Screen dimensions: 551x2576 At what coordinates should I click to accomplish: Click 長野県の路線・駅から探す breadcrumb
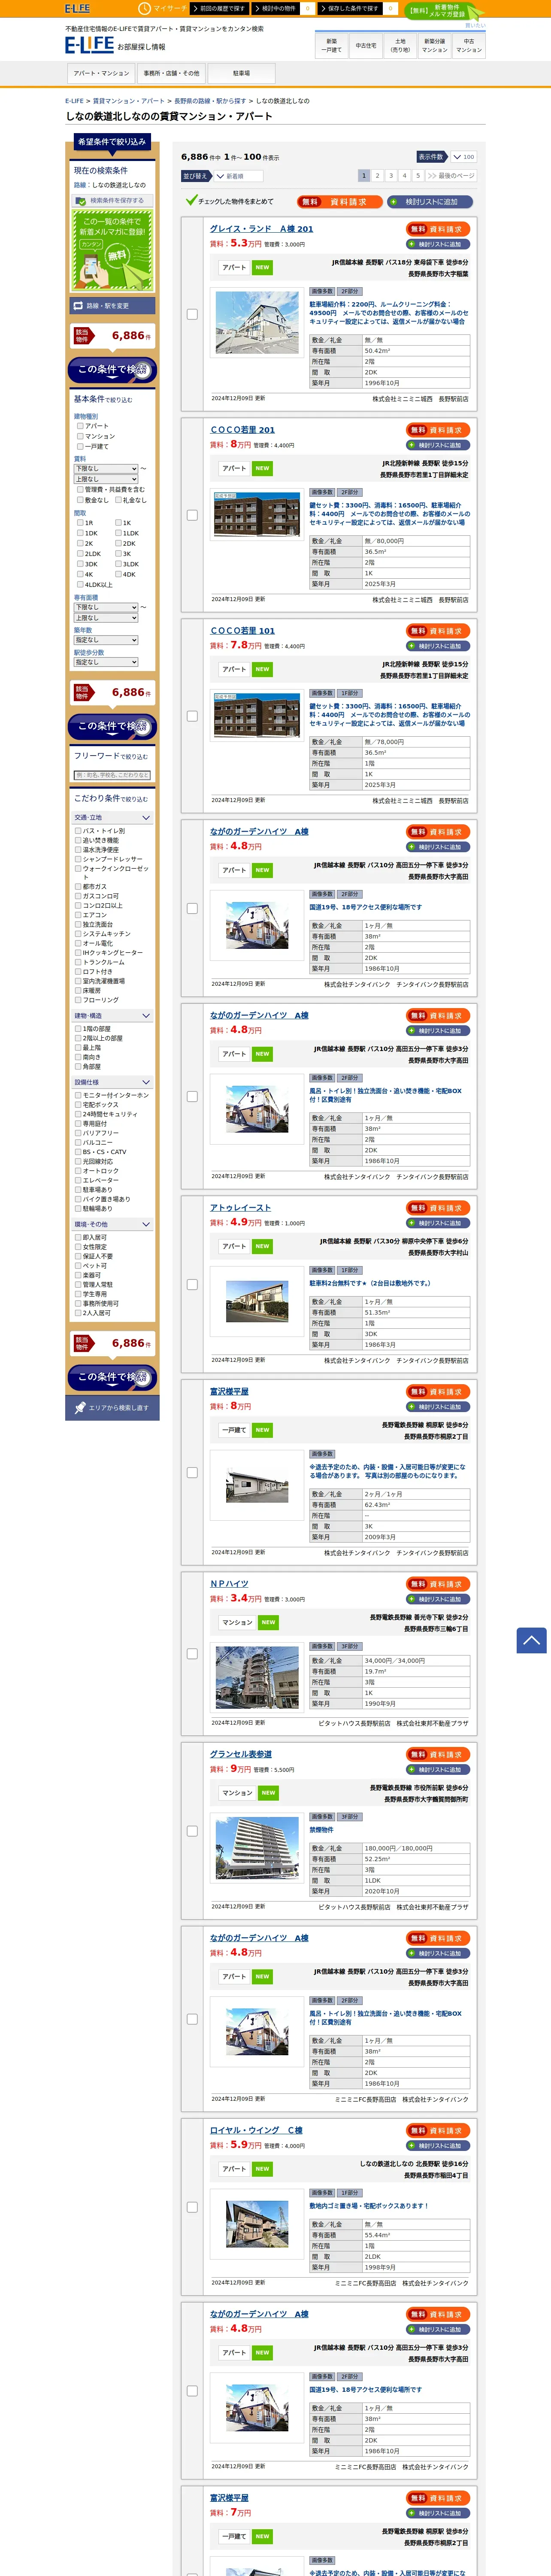point(210,101)
